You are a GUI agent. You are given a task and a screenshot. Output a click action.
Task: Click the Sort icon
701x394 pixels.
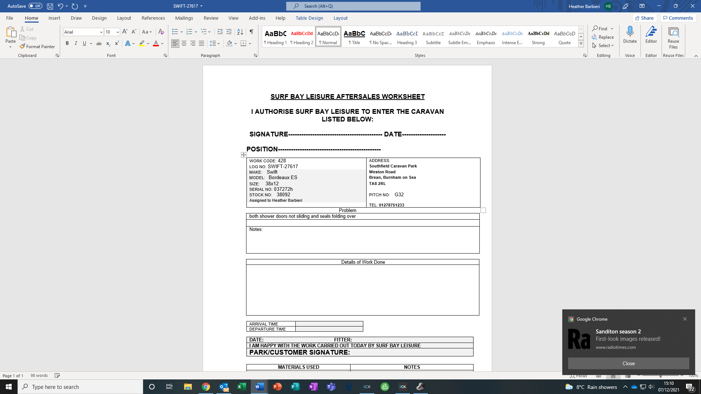[x=240, y=32]
